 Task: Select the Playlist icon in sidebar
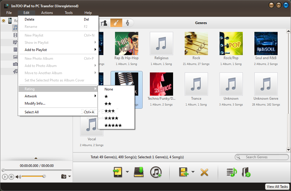[15, 42]
